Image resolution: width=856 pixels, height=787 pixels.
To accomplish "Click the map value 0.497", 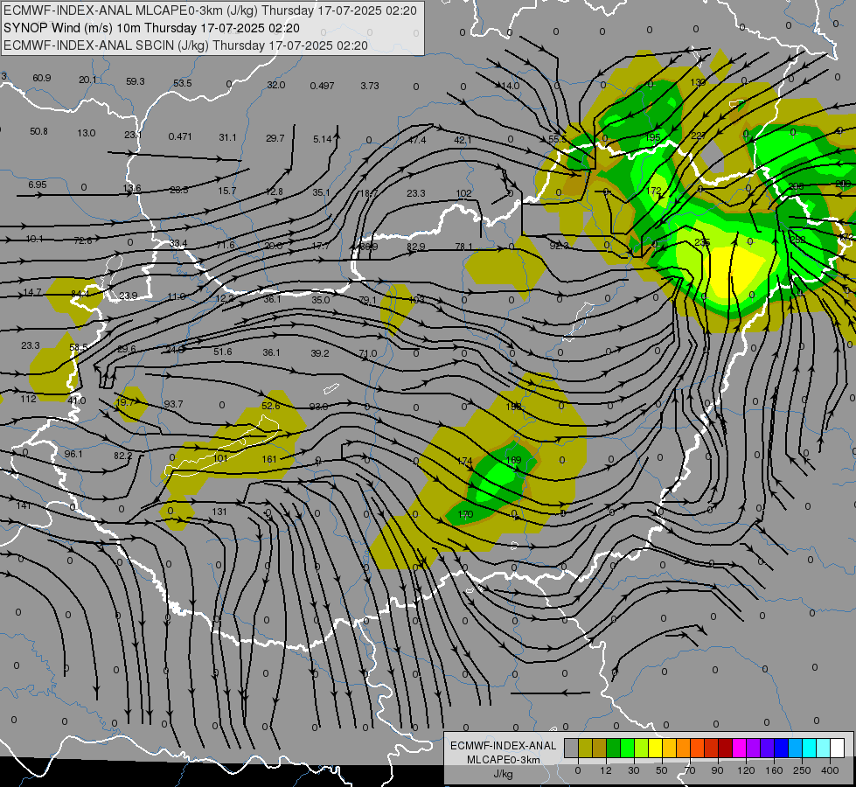I will click(x=322, y=86).
